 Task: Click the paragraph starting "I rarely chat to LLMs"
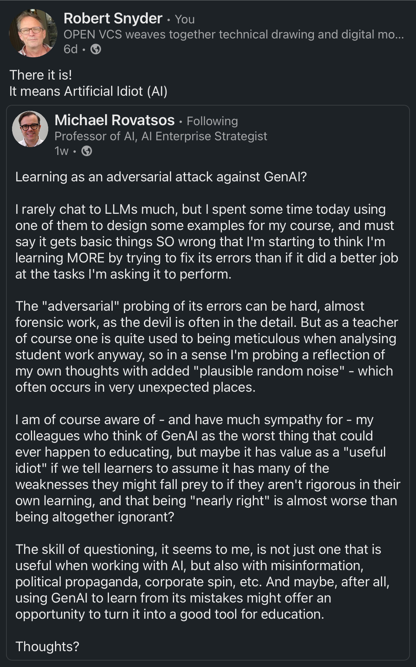tap(206, 241)
